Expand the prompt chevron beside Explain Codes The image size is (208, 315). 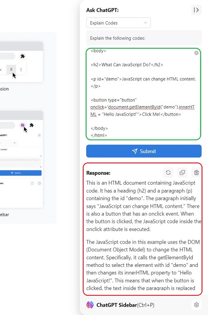pyautogui.click(x=146, y=23)
